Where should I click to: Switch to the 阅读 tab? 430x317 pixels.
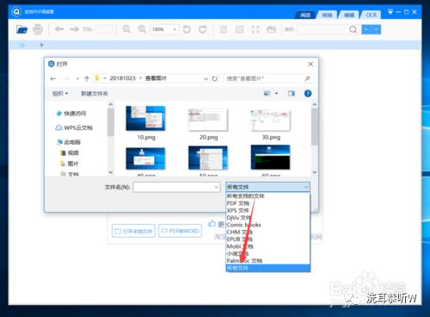pyautogui.click(x=305, y=15)
